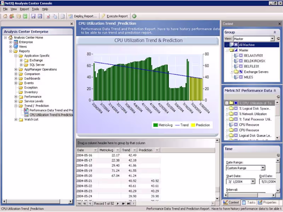
Task: Check the MILES machine checkbox
Action: (241, 77)
